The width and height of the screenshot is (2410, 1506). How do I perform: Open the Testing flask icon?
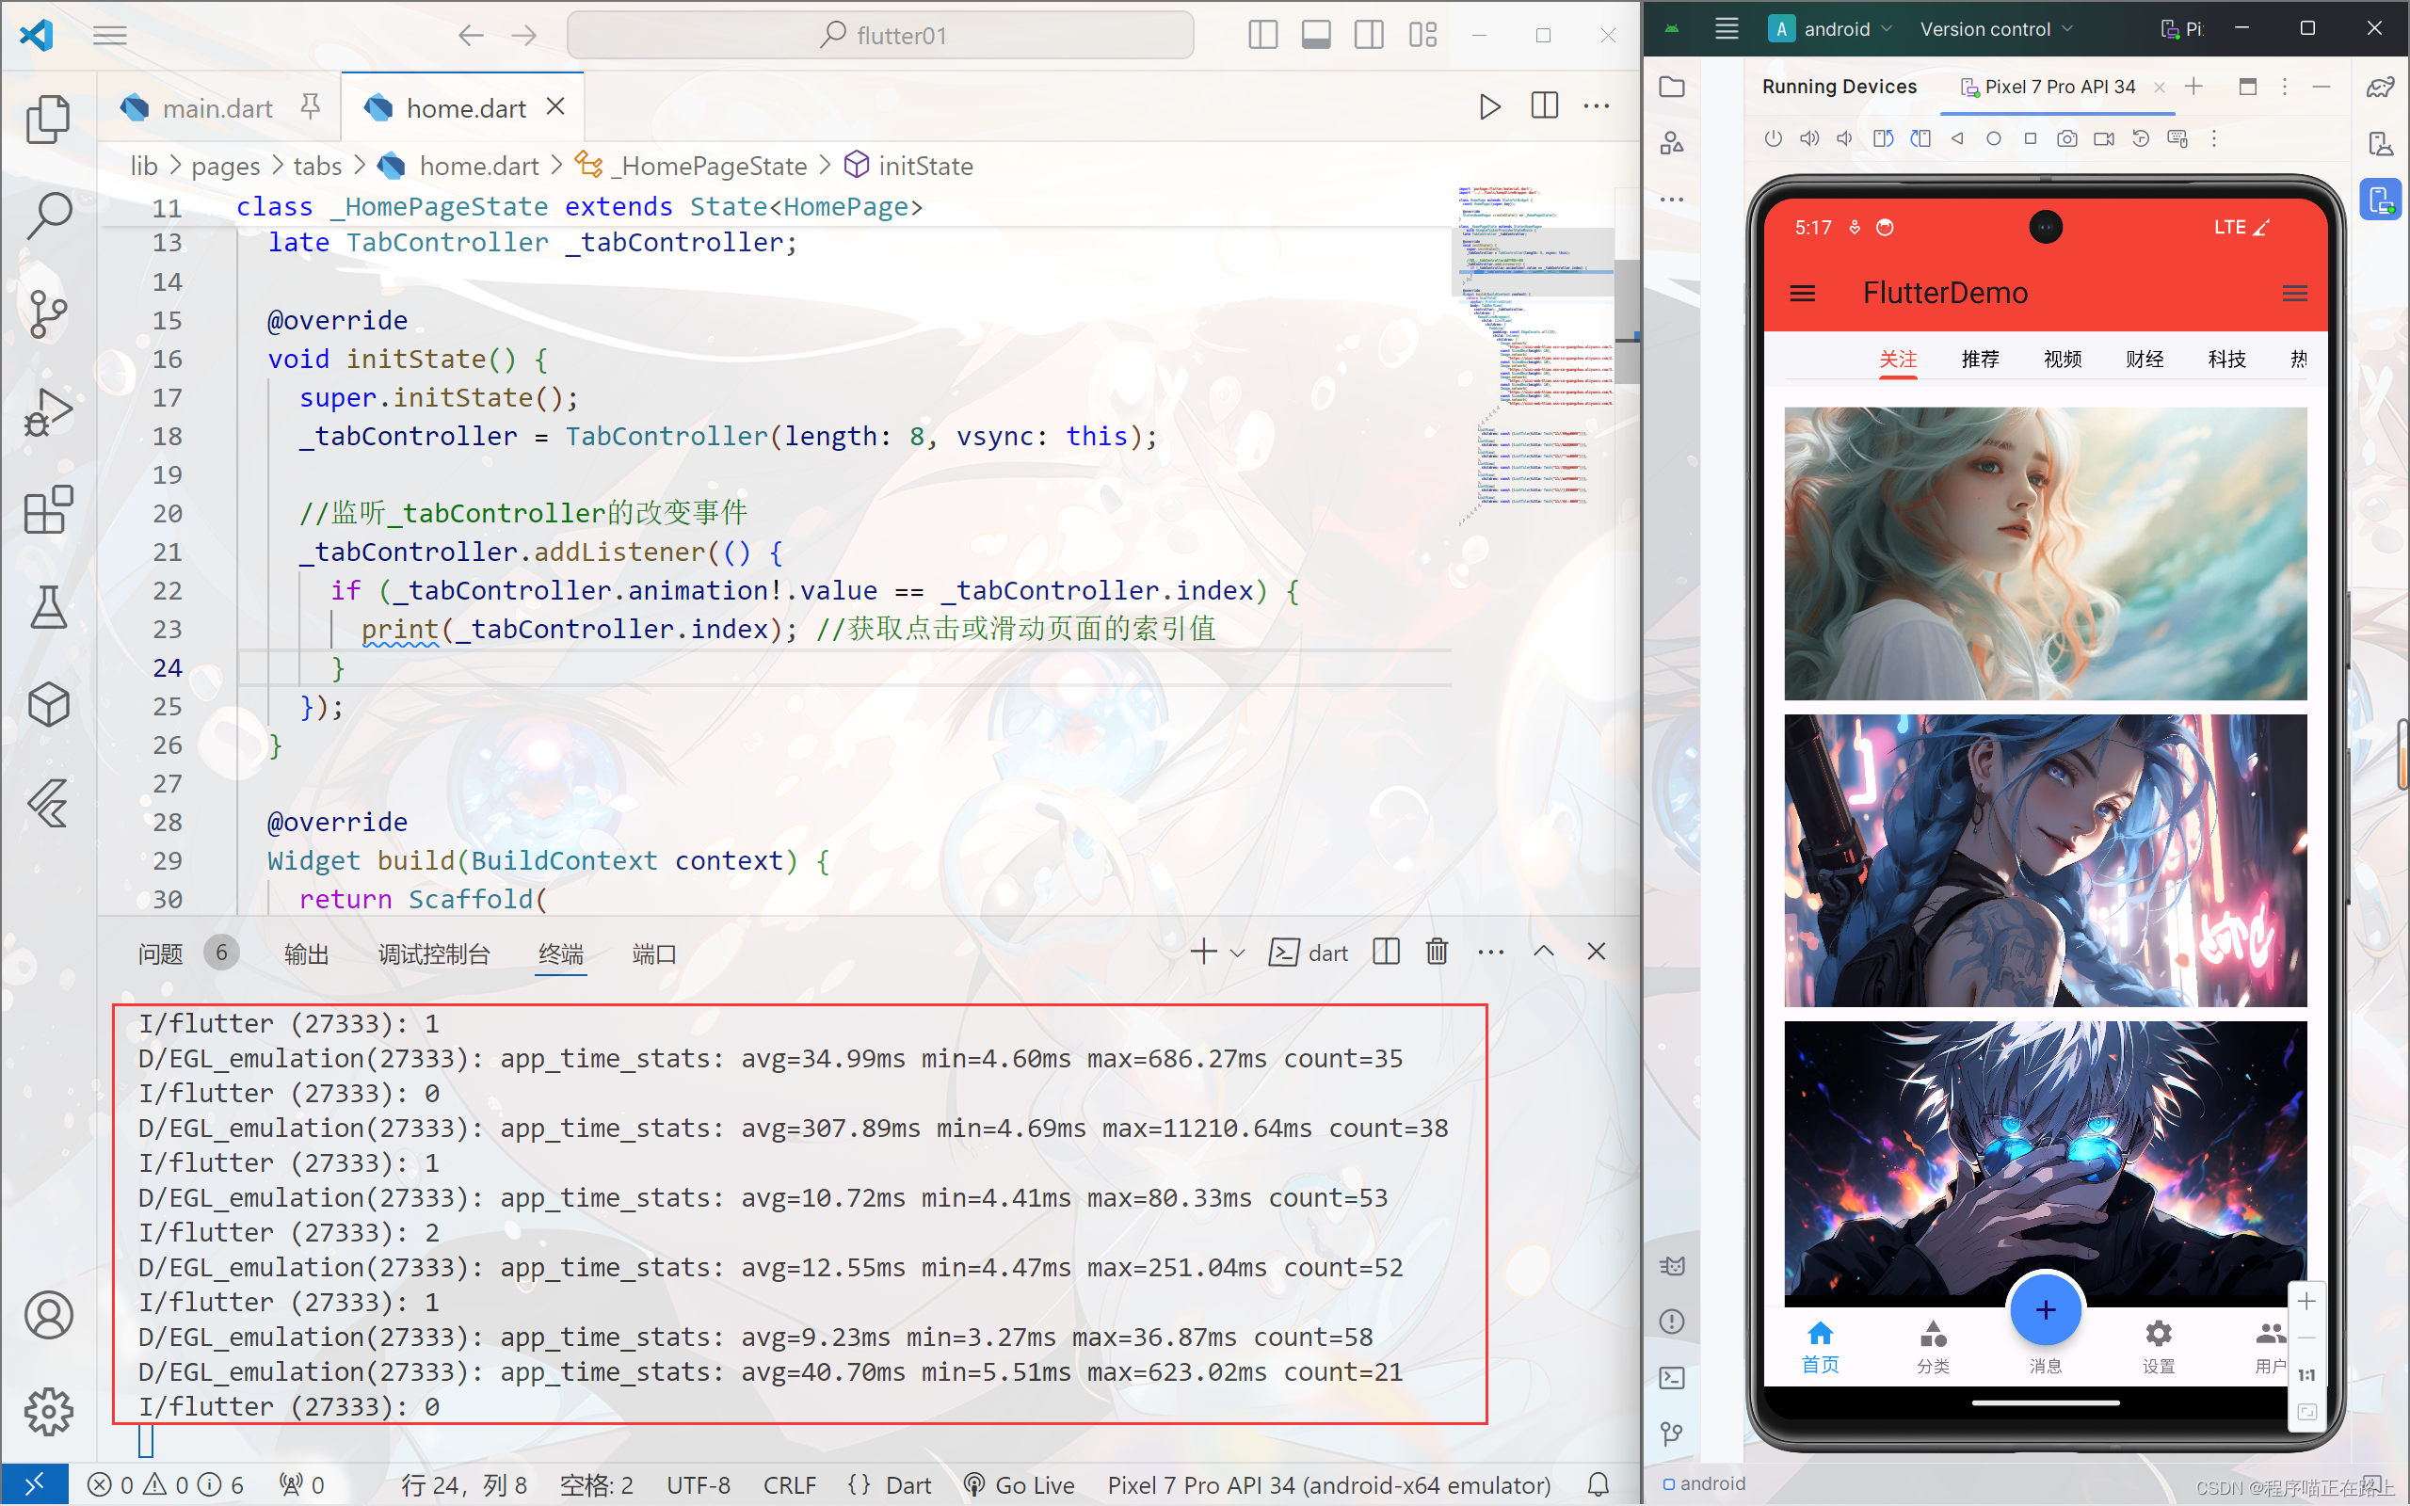(x=47, y=608)
